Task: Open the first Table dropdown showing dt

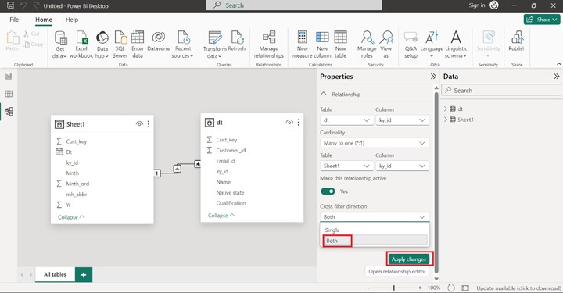Action: point(346,120)
